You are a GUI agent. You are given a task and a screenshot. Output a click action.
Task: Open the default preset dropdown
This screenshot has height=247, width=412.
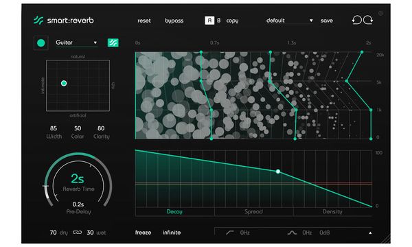coord(289,21)
